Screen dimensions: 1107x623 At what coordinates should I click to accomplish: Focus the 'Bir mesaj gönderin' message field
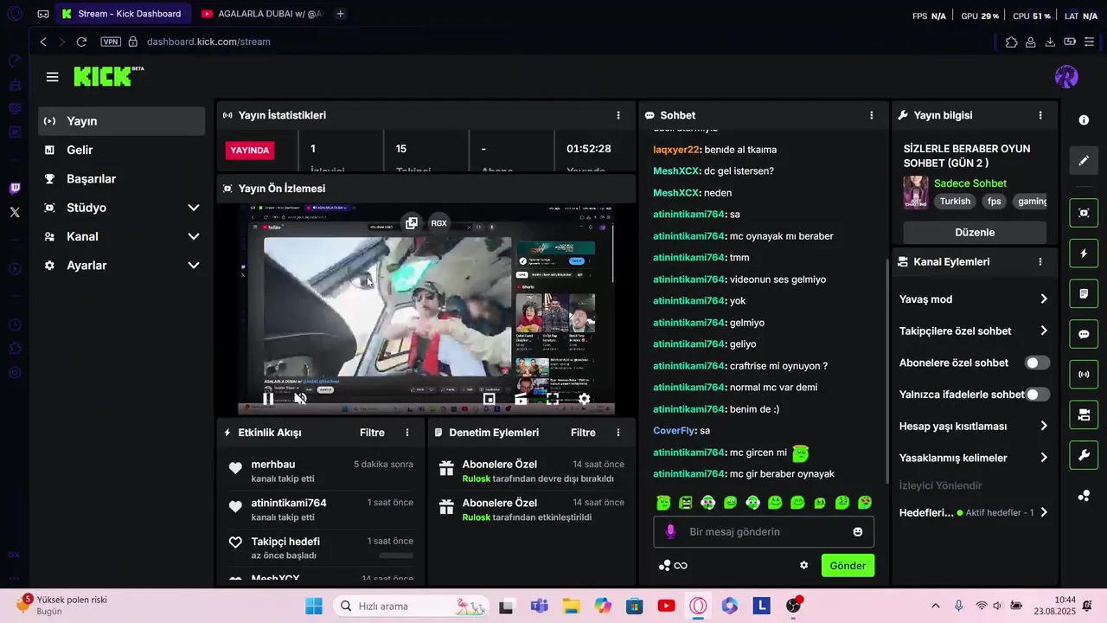pyautogui.click(x=764, y=532)
